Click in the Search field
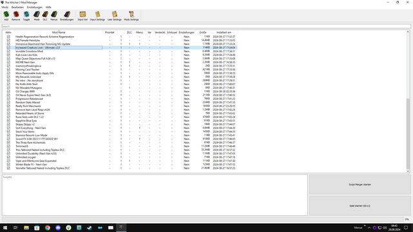The width and height of the screenshot is (413, 232). [x=206, y=26]
